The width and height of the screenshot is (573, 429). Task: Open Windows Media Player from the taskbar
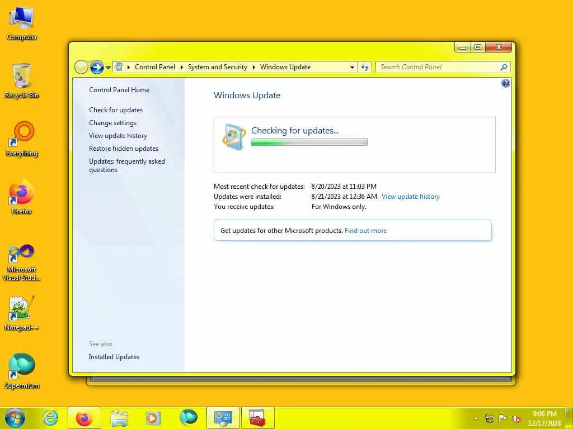(x=153, y=418)
